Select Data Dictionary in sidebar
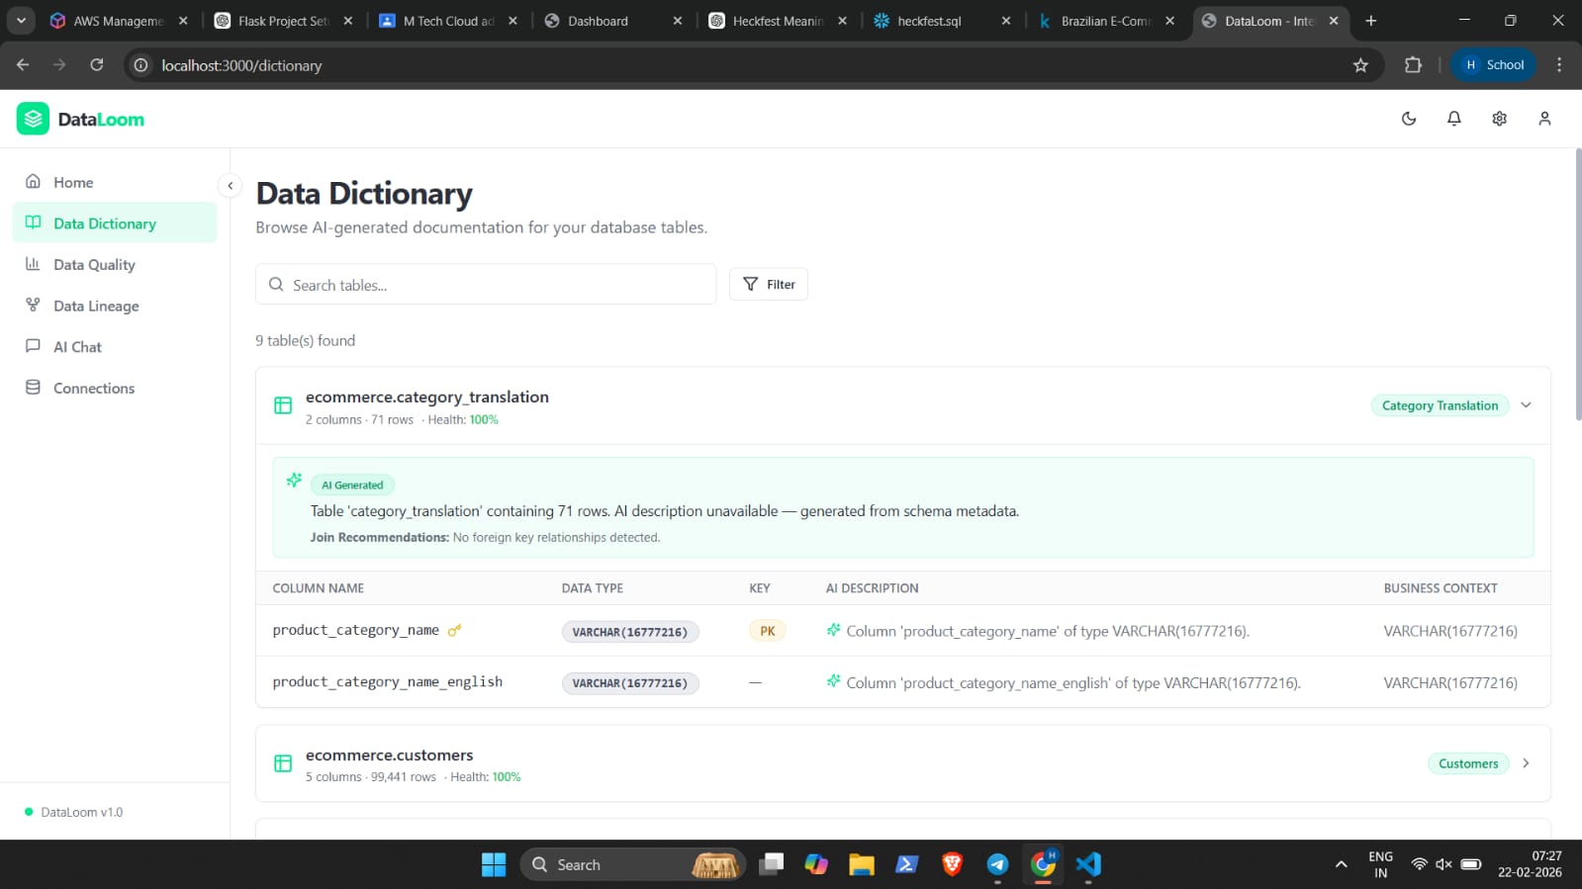The image size is (1582, 889). [x=115, y=223]
